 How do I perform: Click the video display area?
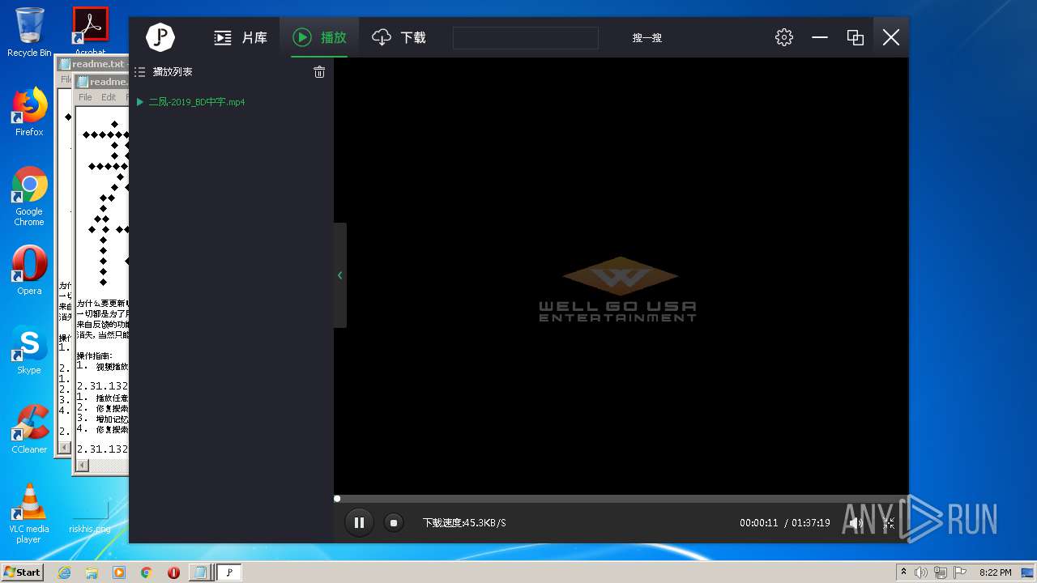click(621, 275)
